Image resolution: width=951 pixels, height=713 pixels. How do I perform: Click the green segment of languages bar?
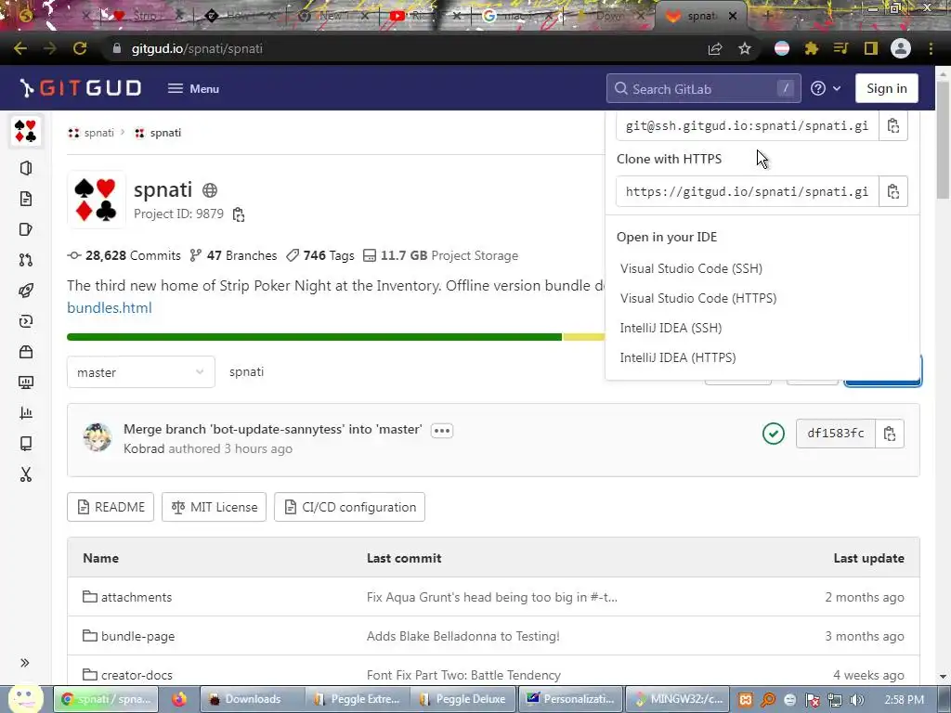(x=314, y=337)
